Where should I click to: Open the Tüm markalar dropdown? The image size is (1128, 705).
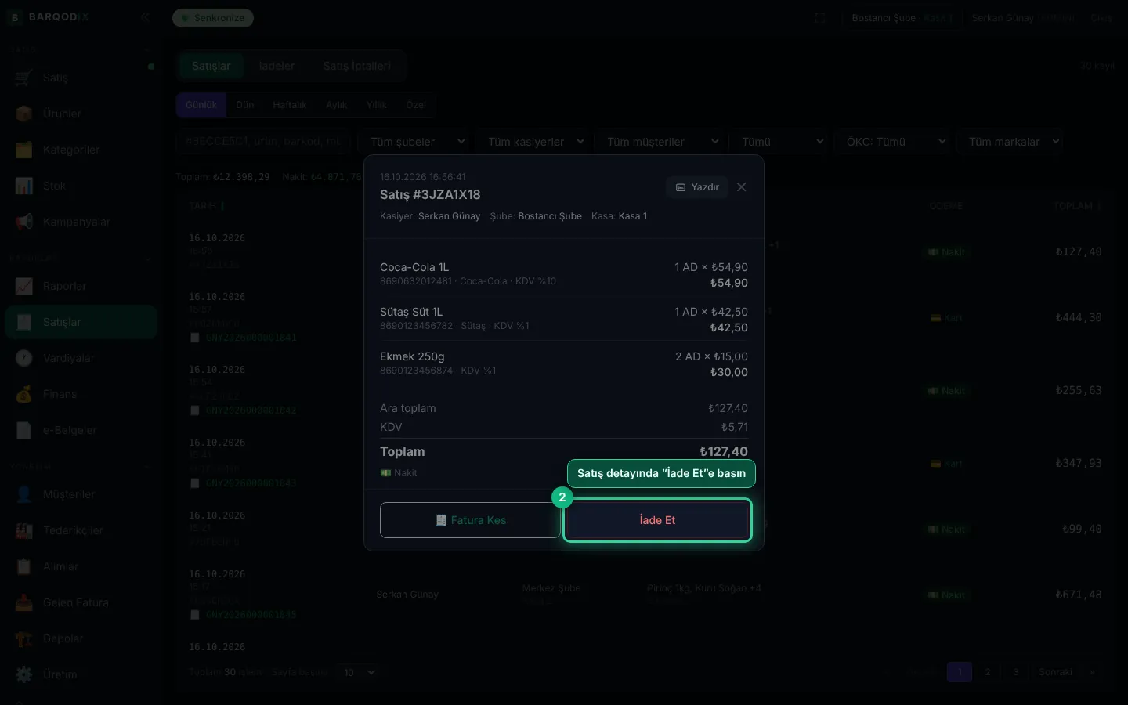(x=1009, y=142)
